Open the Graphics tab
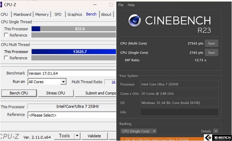Image resolution: width=232 pixels, height=141 pixels. tap(75, 14)
